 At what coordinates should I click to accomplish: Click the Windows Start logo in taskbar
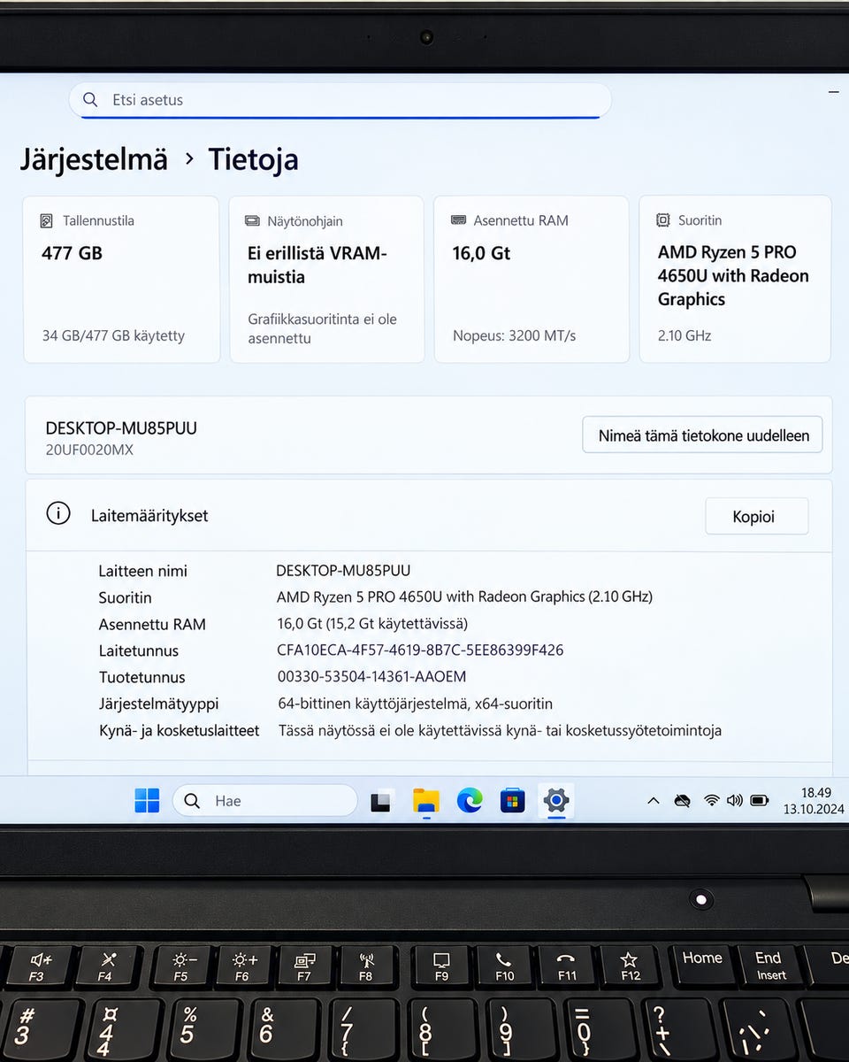point(147,801)
